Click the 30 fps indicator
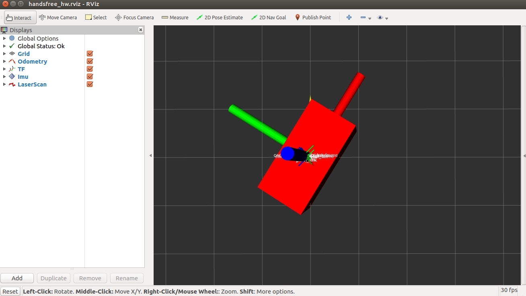The height and width of the screenshot is (296, 526). [x=509, y=290]
